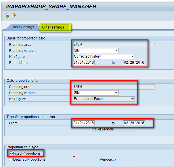
Task: Click Planning area field under Calc. proportions for
Action: (x=114, y=87)
